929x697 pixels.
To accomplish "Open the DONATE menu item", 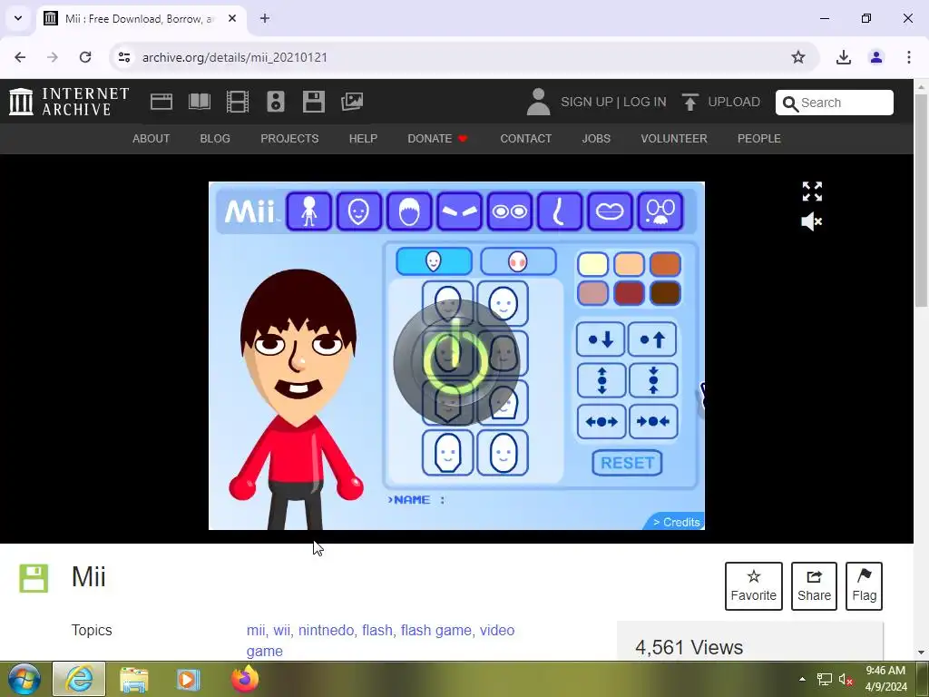I will pos(437,139).
